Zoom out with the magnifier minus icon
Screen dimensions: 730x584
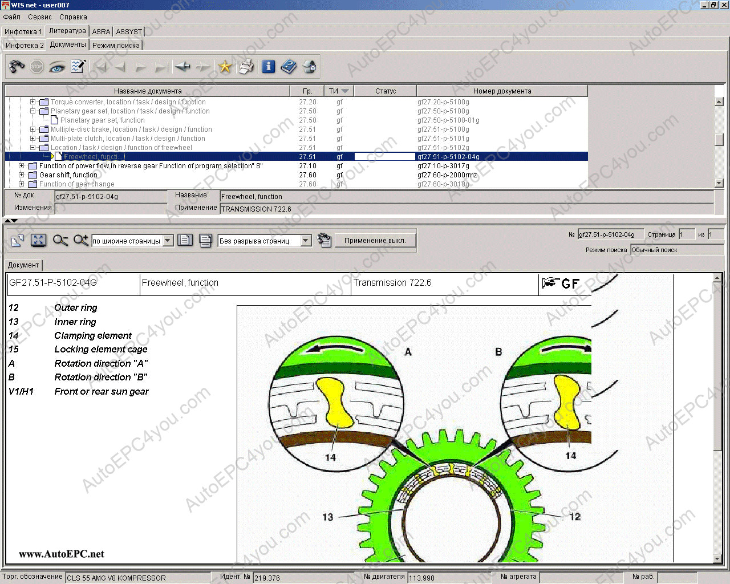click(60, 241)
